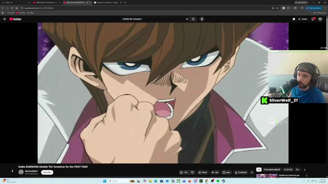Go to YouTube home via logo

[x=15, y=19]
